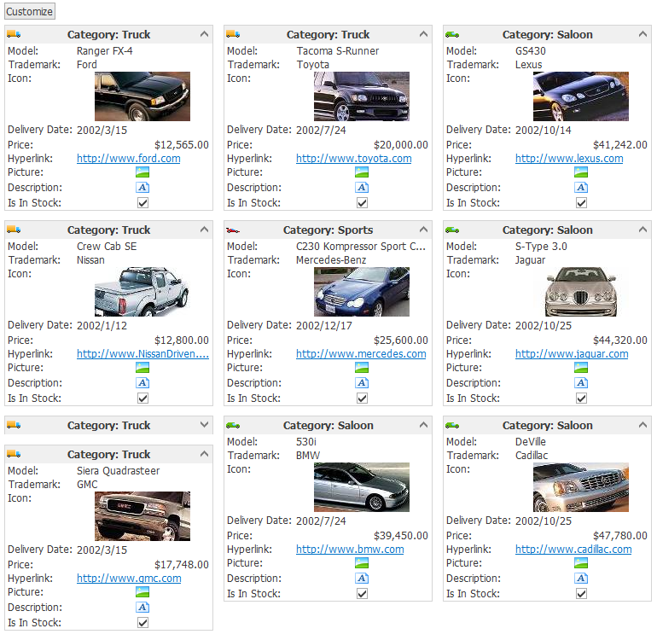Collapse the Sports category card
This screenshot has width=657, height=640.
[x=423, y=230]
